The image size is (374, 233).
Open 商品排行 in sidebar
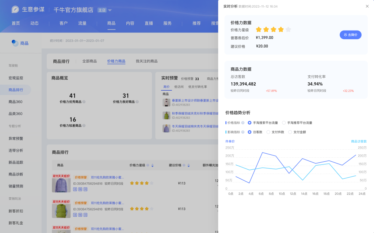tap(16, 90)
